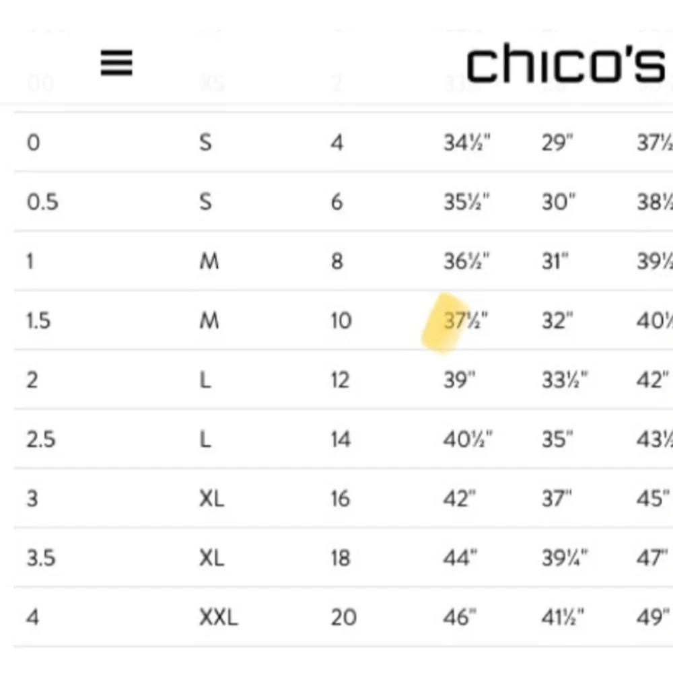The height and width of the screenshot is (673, 673).
Task: Click numeric size 20 cell
Action: pos(343,617)
